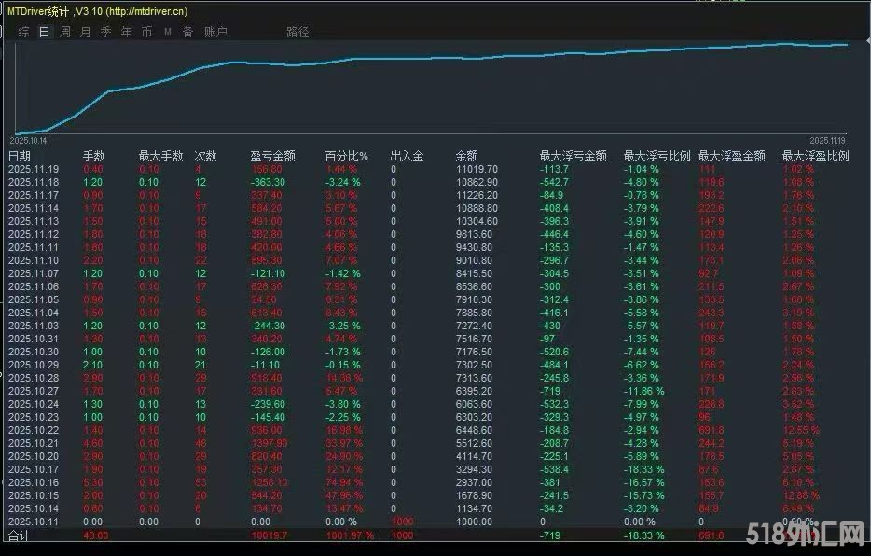
Task: Open the 季 quarterly statistics view
Action: (105, 31)
